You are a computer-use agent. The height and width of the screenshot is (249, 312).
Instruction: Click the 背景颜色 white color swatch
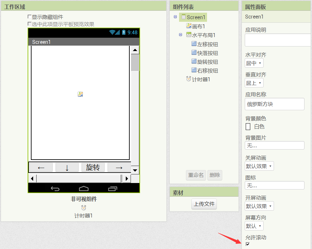[248, 127]
